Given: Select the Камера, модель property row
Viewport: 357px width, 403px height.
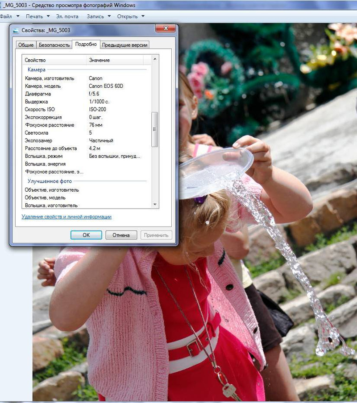Looking at the screenshot, I should point(43,86).
